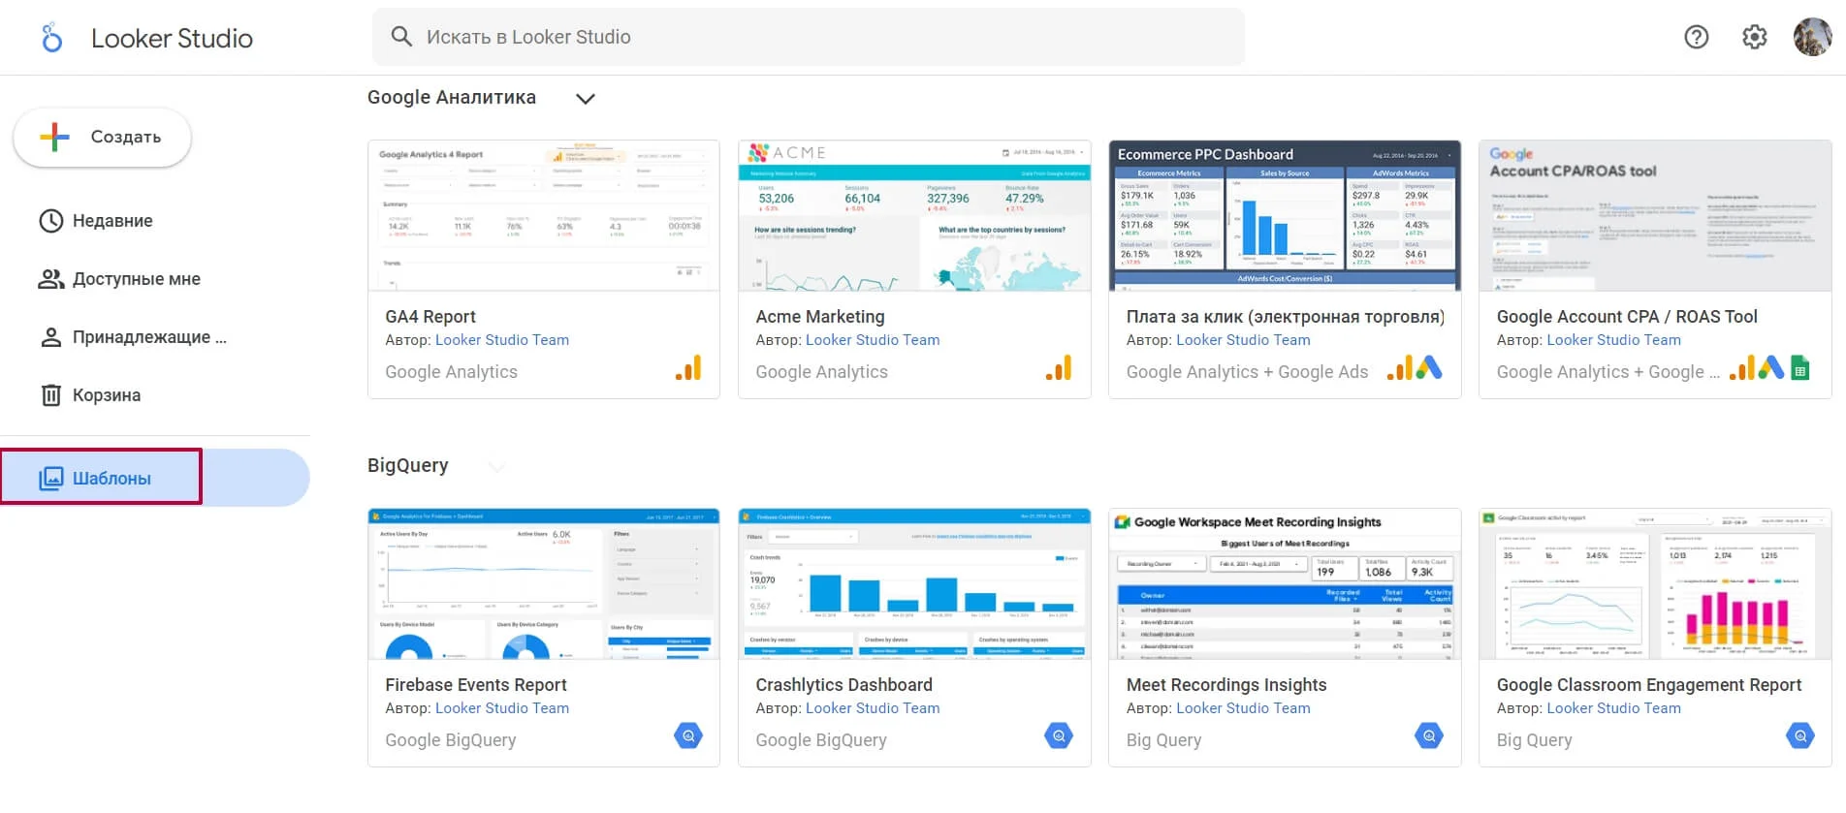Click BigQuery icon on Firebase Events Report card

[x=688, y=736]
